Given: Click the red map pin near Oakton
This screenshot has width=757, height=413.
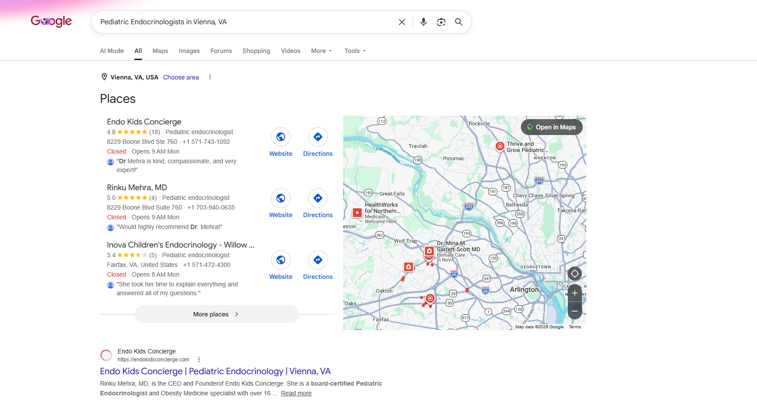Looking at the screenshot, I should pos(409,267).
